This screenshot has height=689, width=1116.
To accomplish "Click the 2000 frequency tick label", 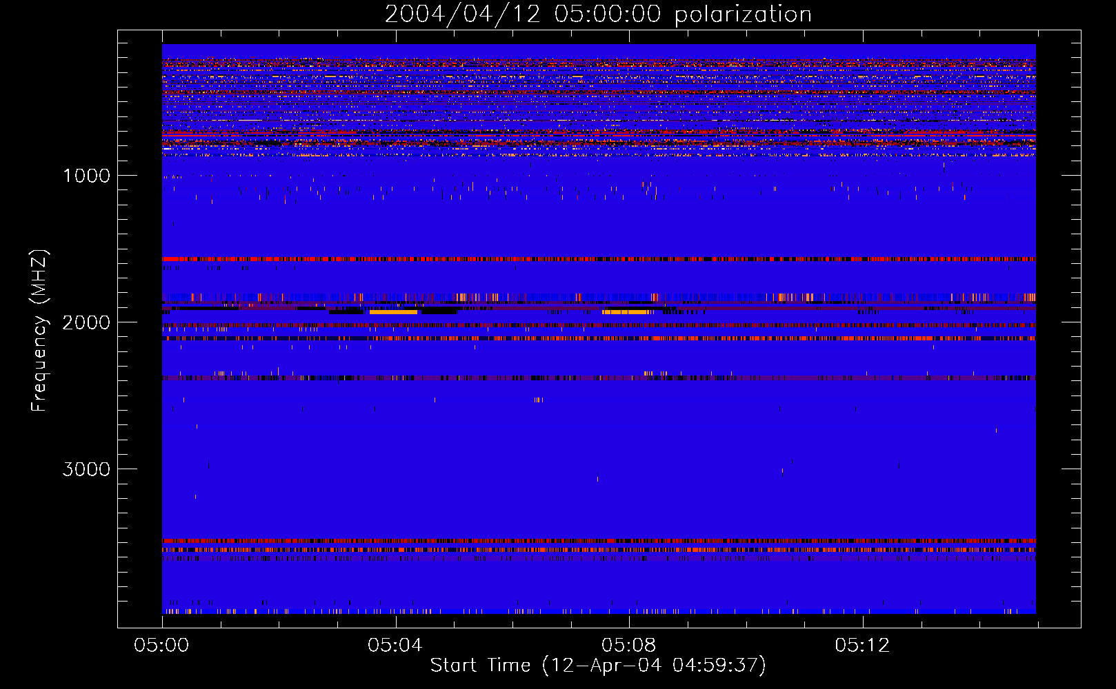I will [86, 322].
